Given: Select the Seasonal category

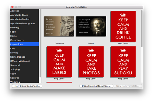Looking at the screenshot, I should coord(24,65).
